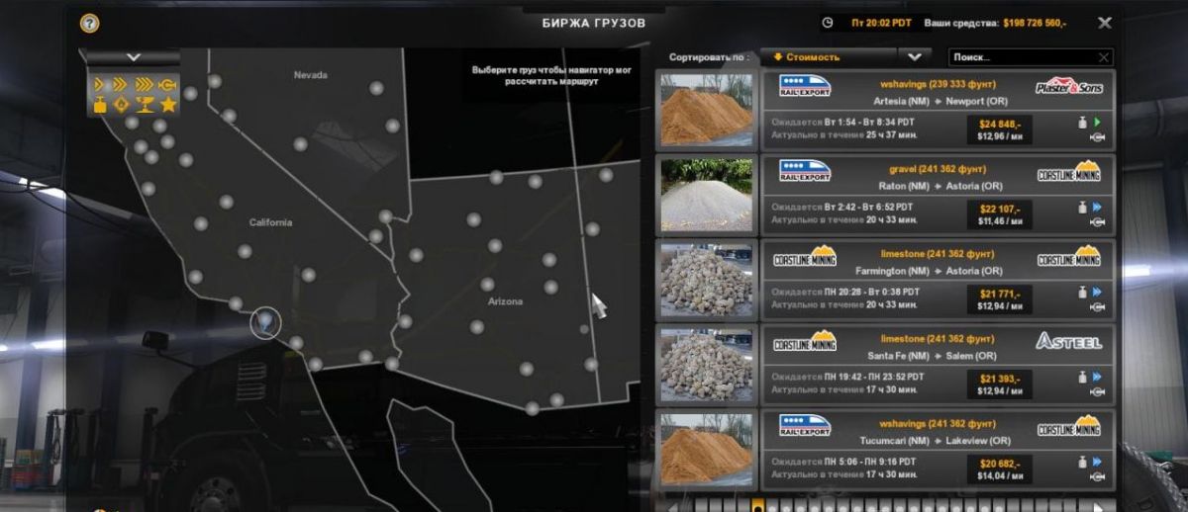
Task: Click the blue map marker in California
Action: coord(264,319)
